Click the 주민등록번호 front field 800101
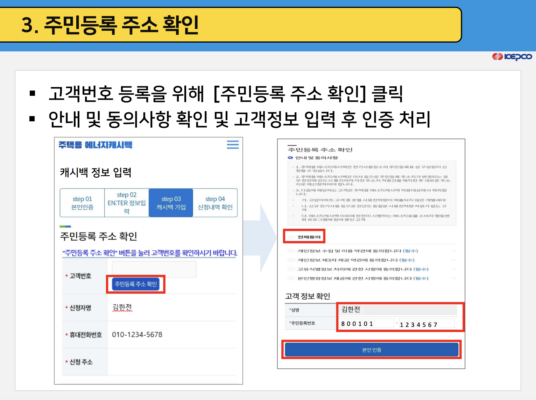The image size is (536, 400). [367, 323]
